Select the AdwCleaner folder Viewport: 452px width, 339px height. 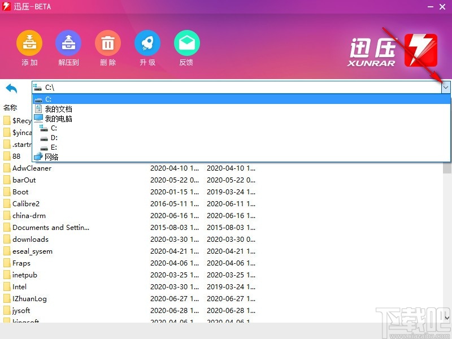click(31, 168)
